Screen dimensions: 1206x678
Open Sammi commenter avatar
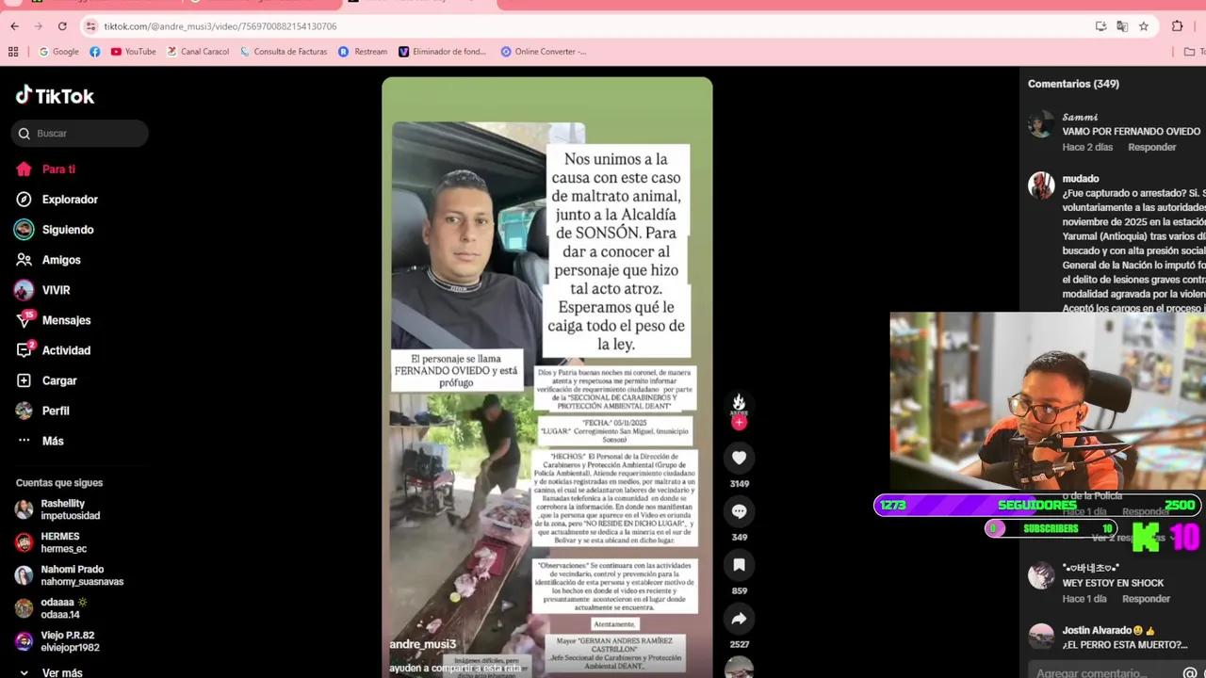pyautogui.click(x=1041, y=123)
